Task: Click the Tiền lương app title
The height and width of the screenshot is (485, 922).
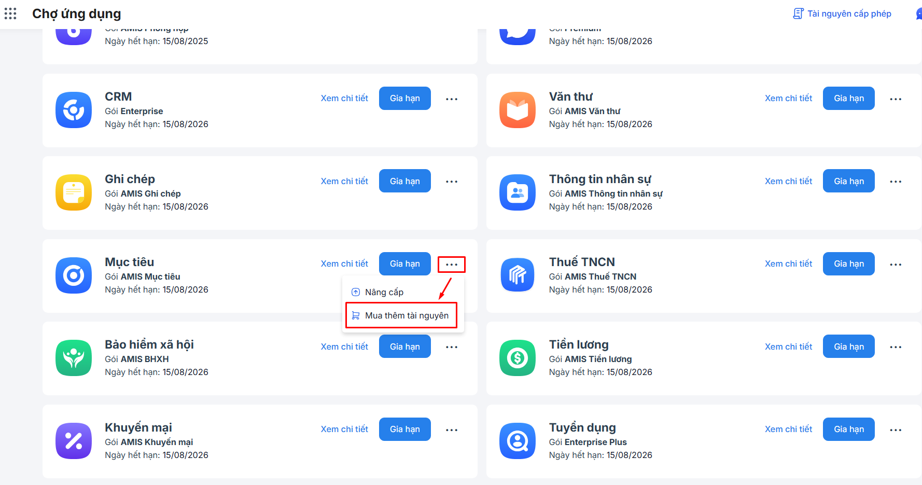Action: [579, 344]
